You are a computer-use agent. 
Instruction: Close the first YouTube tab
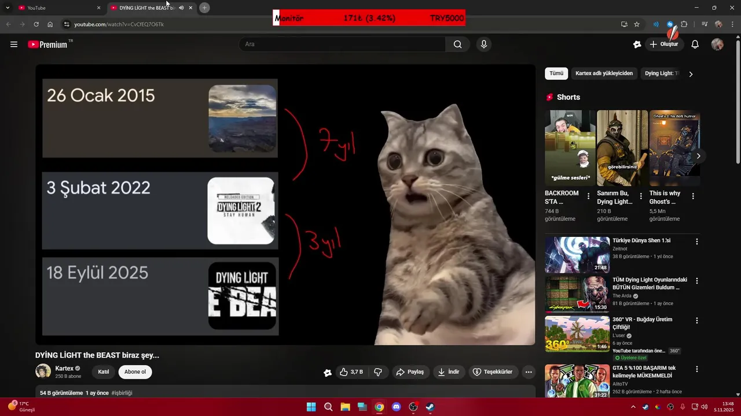point(98,8)
